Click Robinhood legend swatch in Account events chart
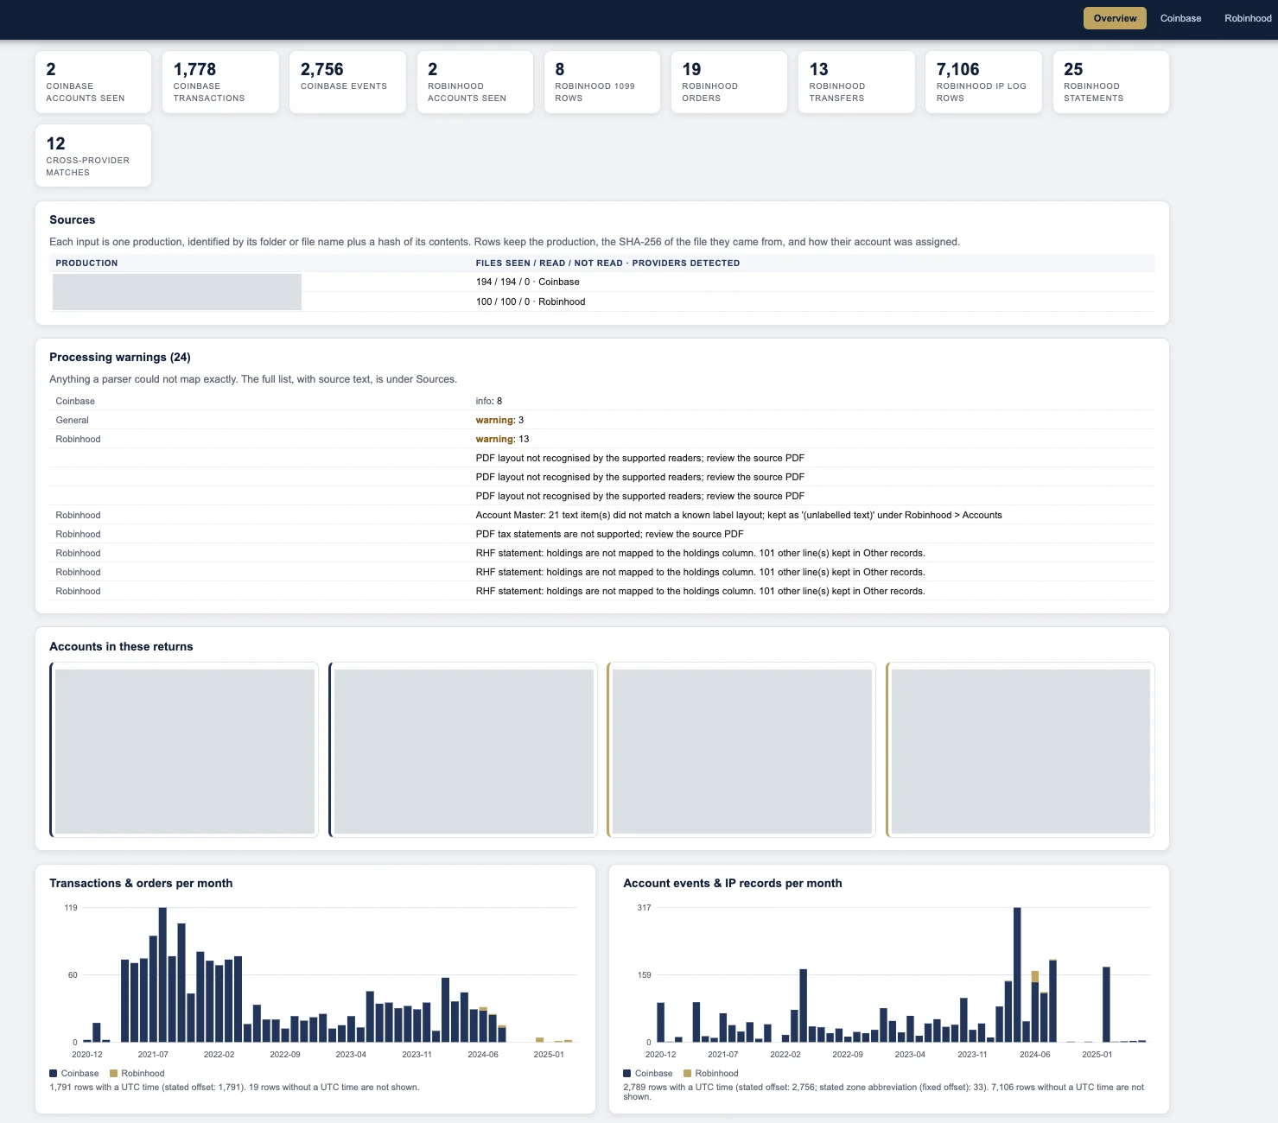The width and height of the screenshot is (1278, 1123). [x=688, y=1074]
